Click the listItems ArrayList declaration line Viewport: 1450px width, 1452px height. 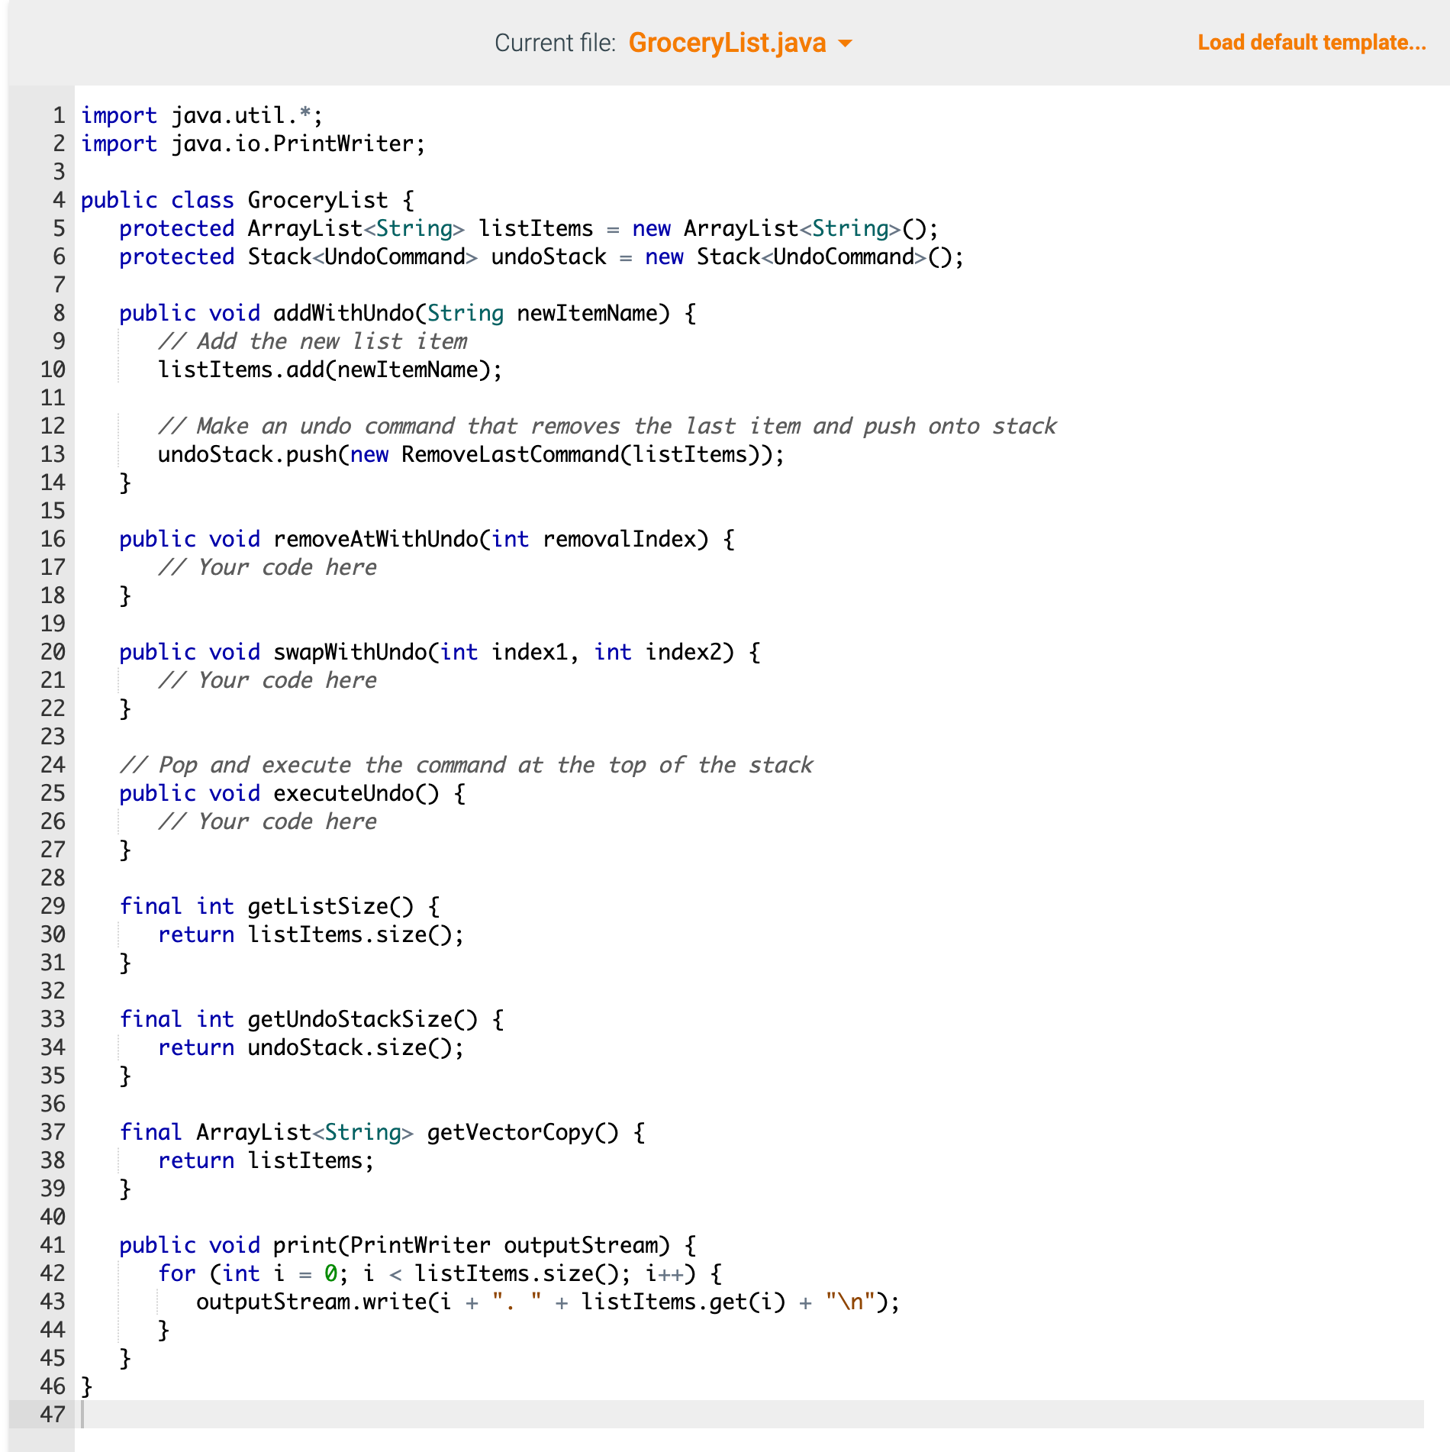(x=528, y=228)
